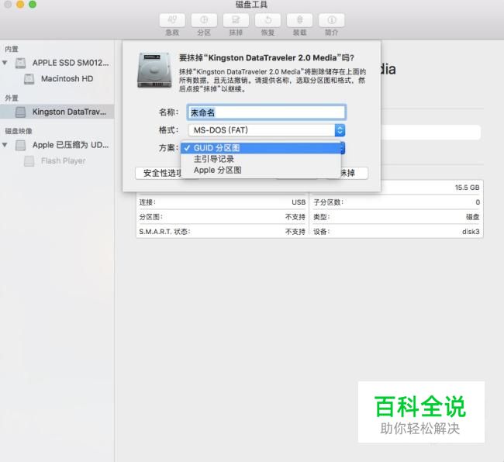
Task: Click the name field containing 未命名
Action: [267, 112]
